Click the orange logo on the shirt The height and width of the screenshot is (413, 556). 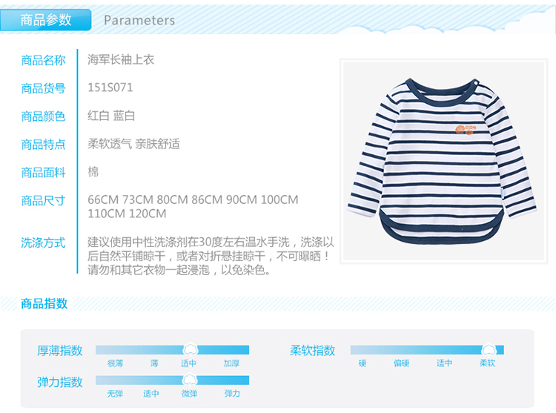(466, 130)
